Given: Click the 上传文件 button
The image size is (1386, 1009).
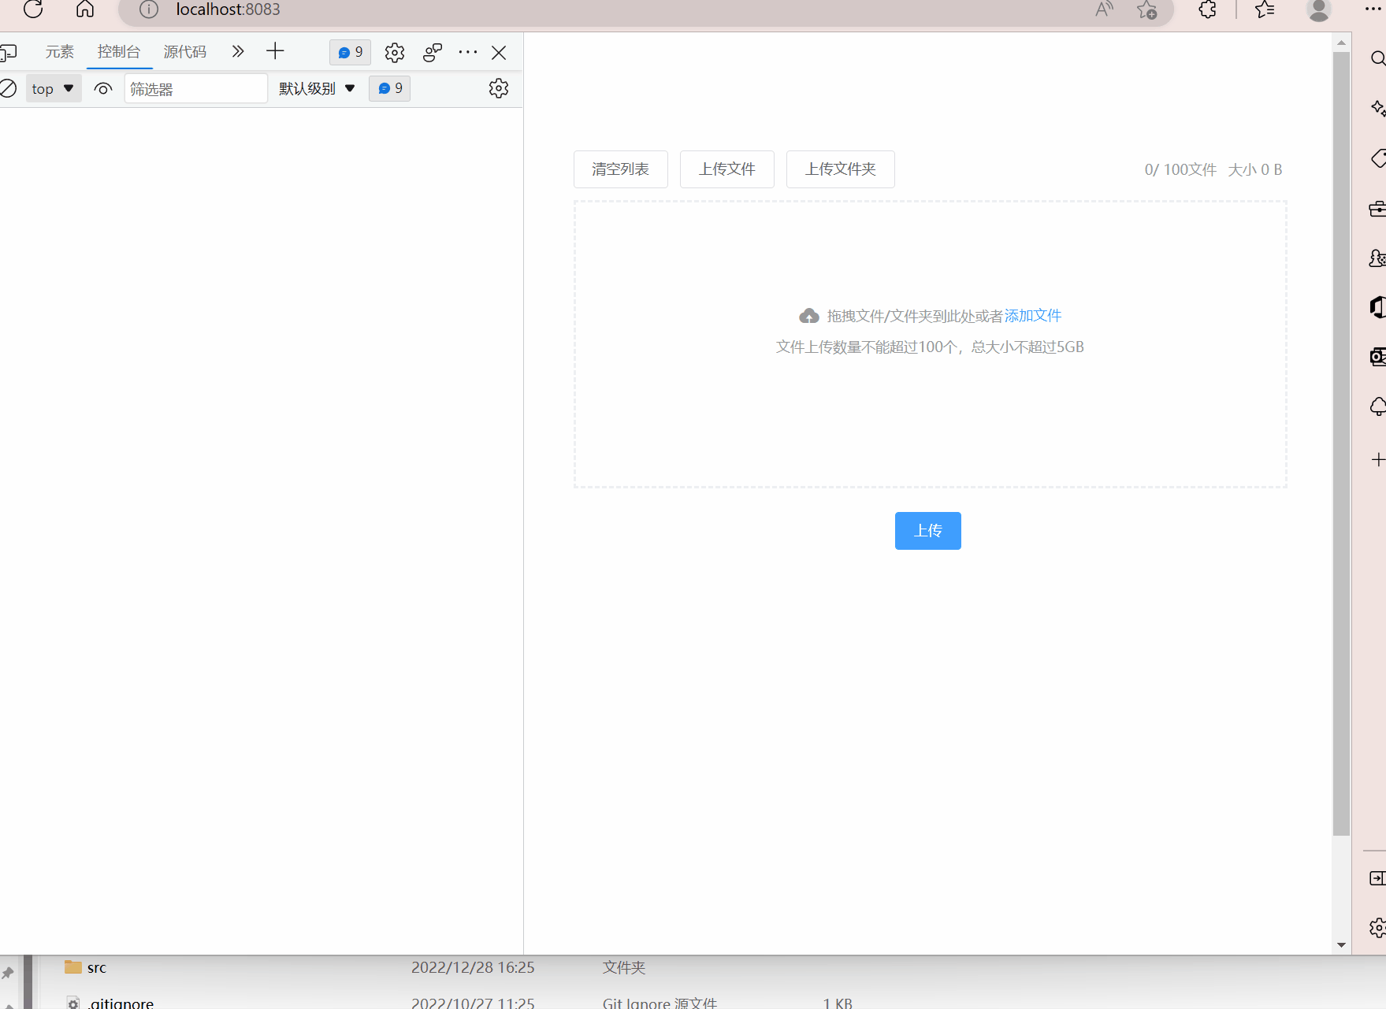Looking at the screenshot, I should coord(727,169).
